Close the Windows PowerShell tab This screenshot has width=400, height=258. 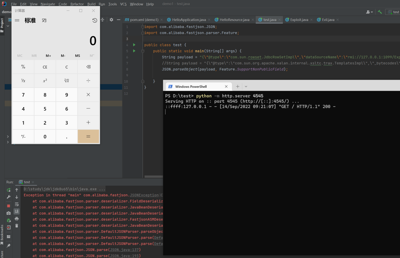pyautogui.click(x=226, y=86)
